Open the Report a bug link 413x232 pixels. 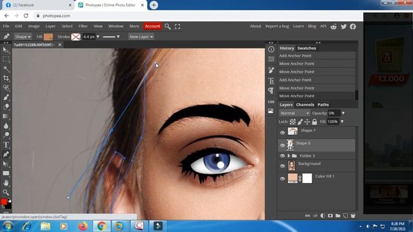coord(277,26)
